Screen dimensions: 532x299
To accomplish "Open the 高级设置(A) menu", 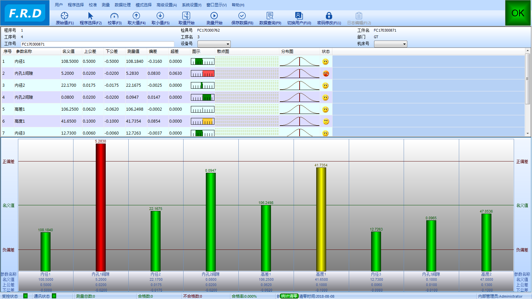I will pyautogui.click(x=167, y=5).
